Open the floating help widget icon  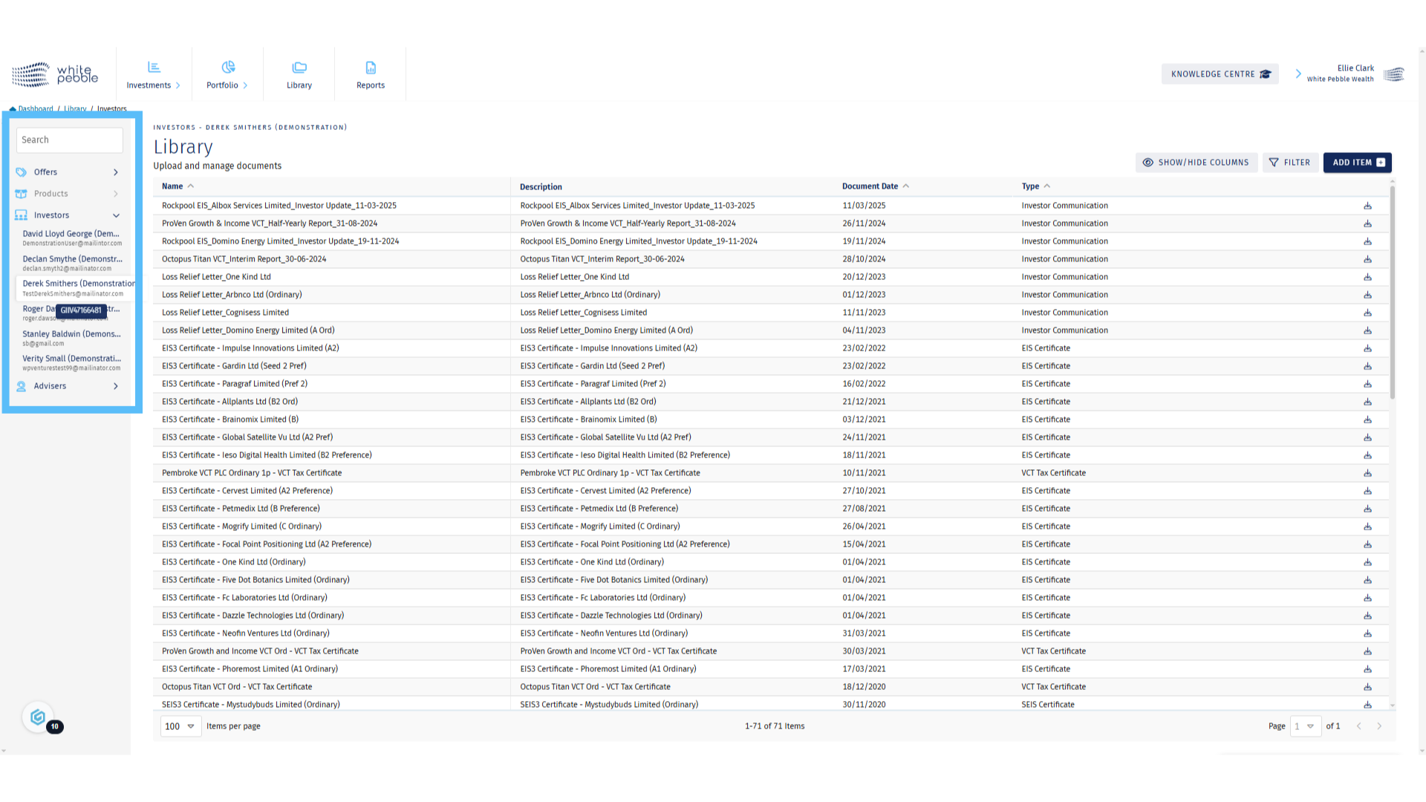(x=38, y=717)
